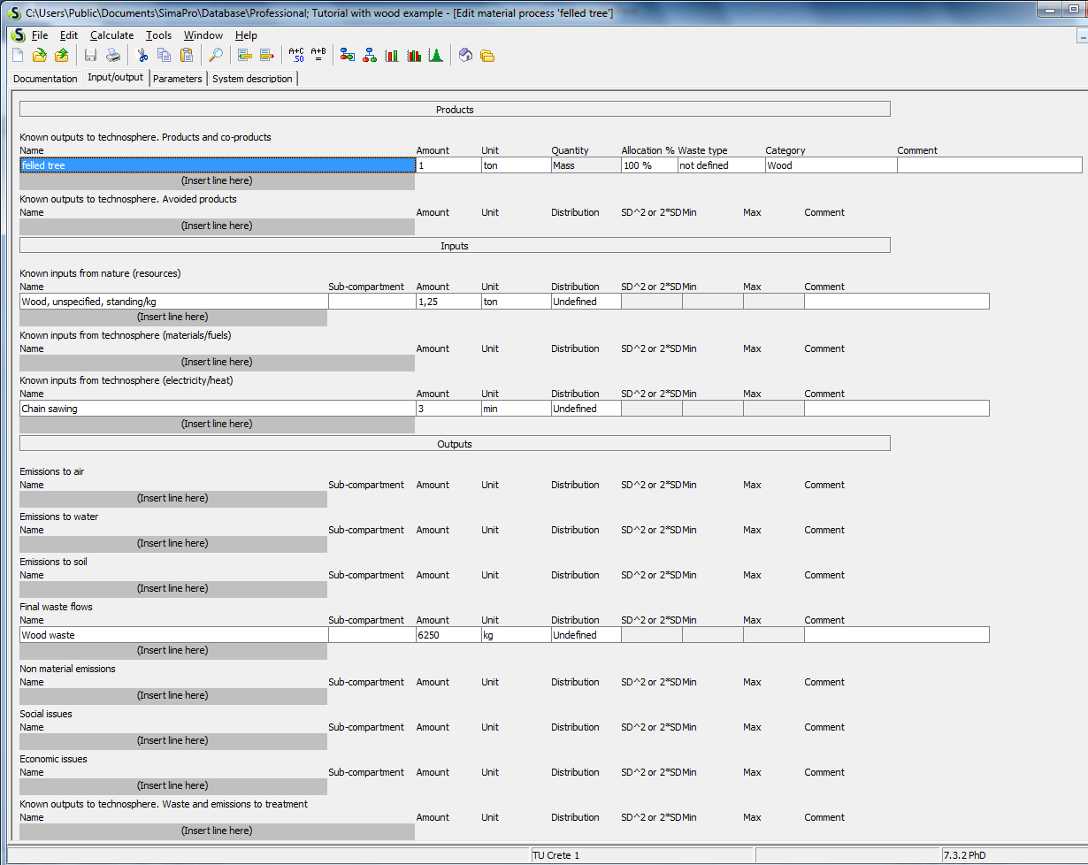This screenshot has width=1088, height=865.
Task: Click the folder icon with up arrow
Action: point(61,56)
